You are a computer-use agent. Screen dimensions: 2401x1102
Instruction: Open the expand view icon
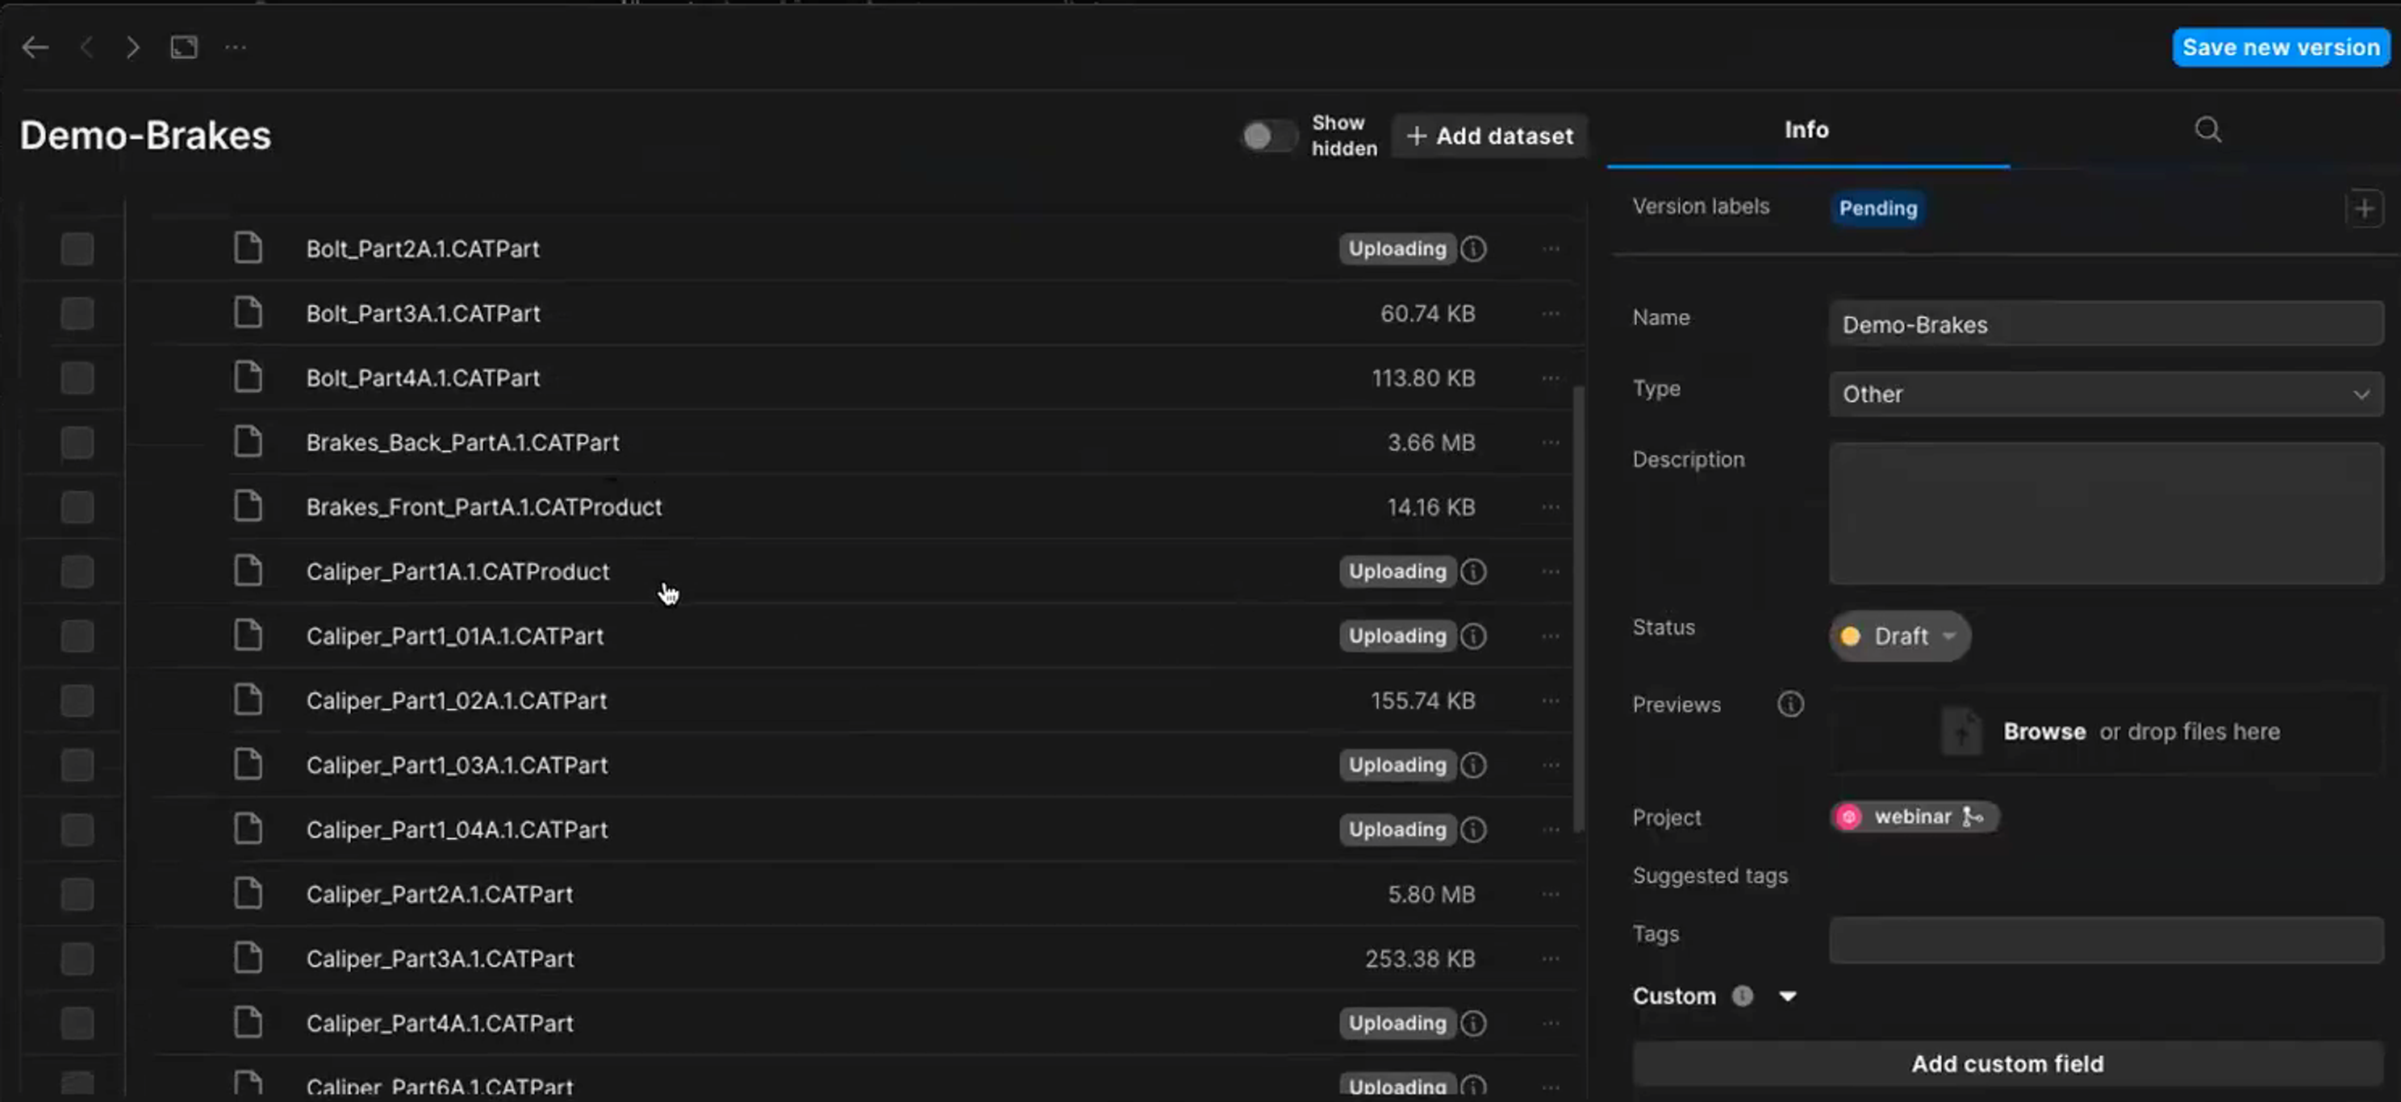[x=184, y=47]
